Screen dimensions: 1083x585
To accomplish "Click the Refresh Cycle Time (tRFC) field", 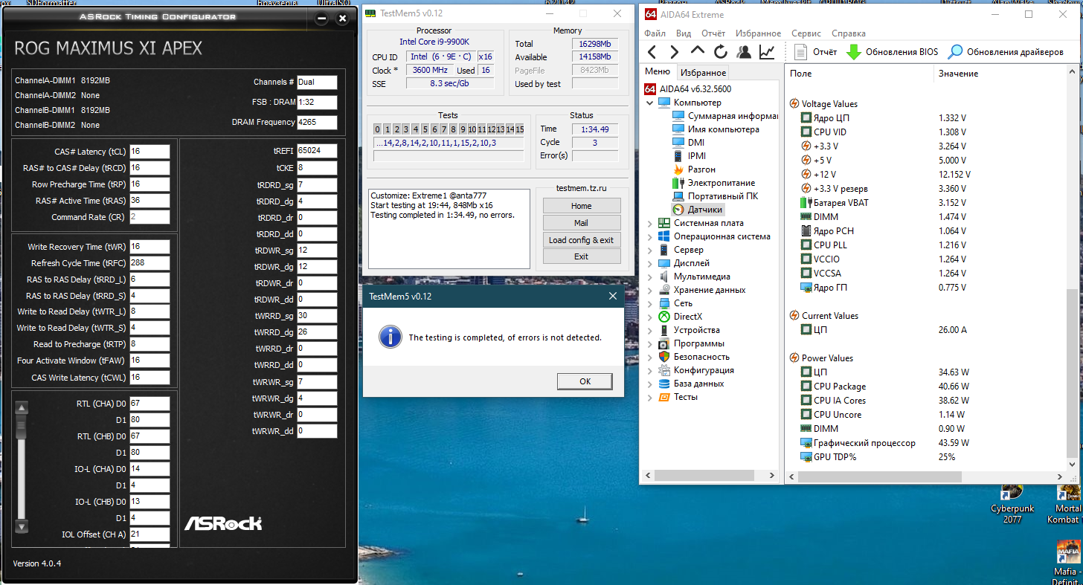I will click(150, 263).
